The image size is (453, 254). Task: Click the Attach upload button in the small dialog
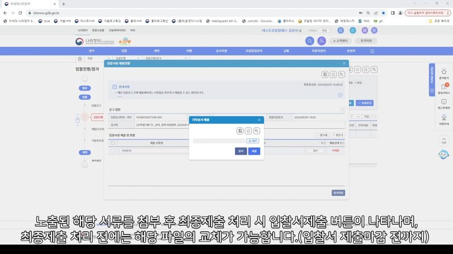(253, 141)
